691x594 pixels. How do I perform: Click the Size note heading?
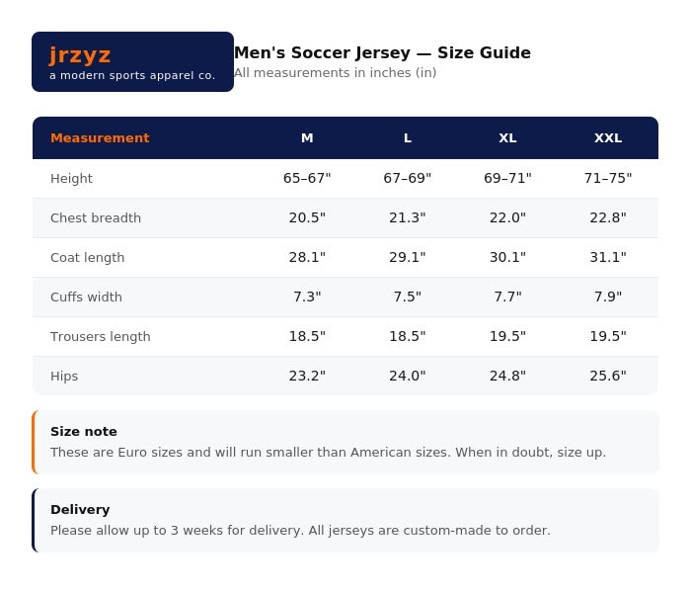click(84, 432)
